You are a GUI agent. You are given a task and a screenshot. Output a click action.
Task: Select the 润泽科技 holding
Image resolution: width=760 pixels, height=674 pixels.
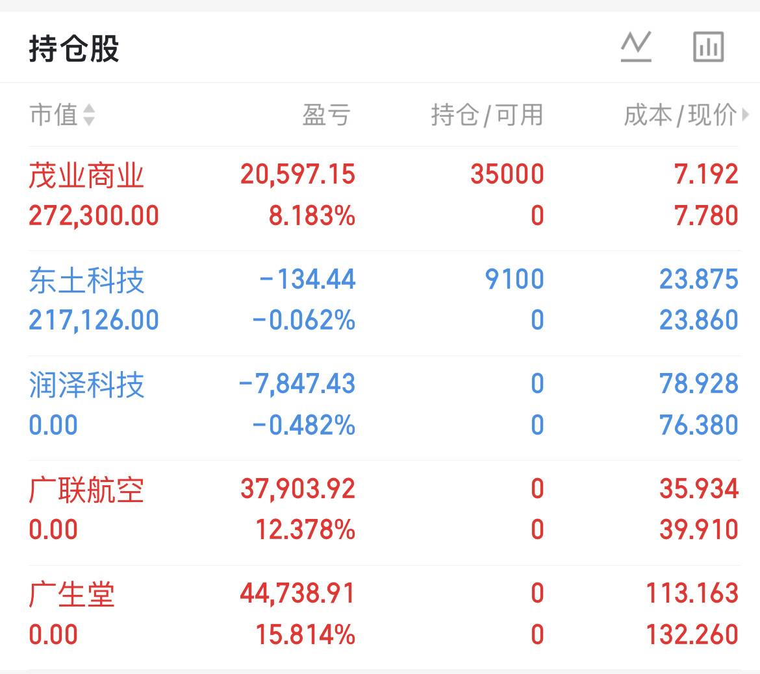coord(86,385)
